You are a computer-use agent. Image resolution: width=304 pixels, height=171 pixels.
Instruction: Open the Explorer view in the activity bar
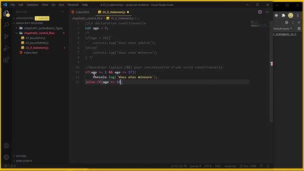pyautogui.click(x=6, y=14)
